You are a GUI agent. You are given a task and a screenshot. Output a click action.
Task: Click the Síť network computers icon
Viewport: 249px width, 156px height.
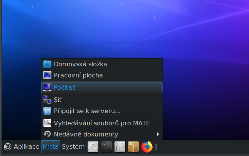click(47, 100)
